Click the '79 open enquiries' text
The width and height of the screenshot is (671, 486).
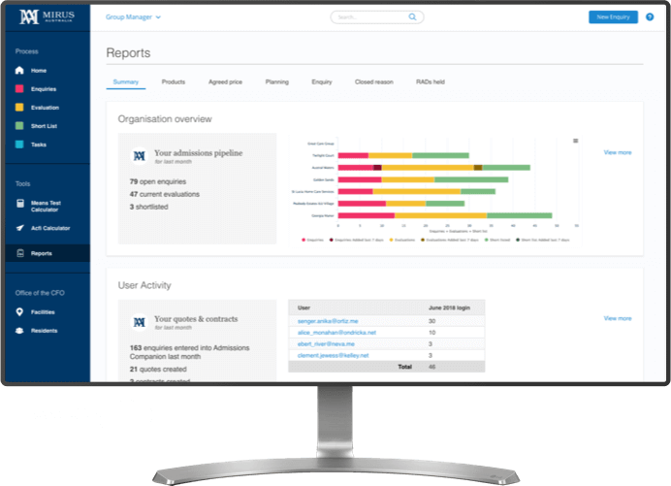click(158, 181)
